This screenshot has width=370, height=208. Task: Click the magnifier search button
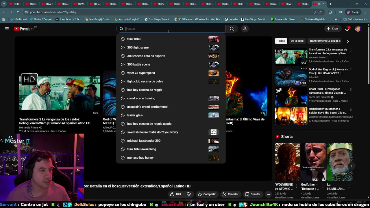232,29
